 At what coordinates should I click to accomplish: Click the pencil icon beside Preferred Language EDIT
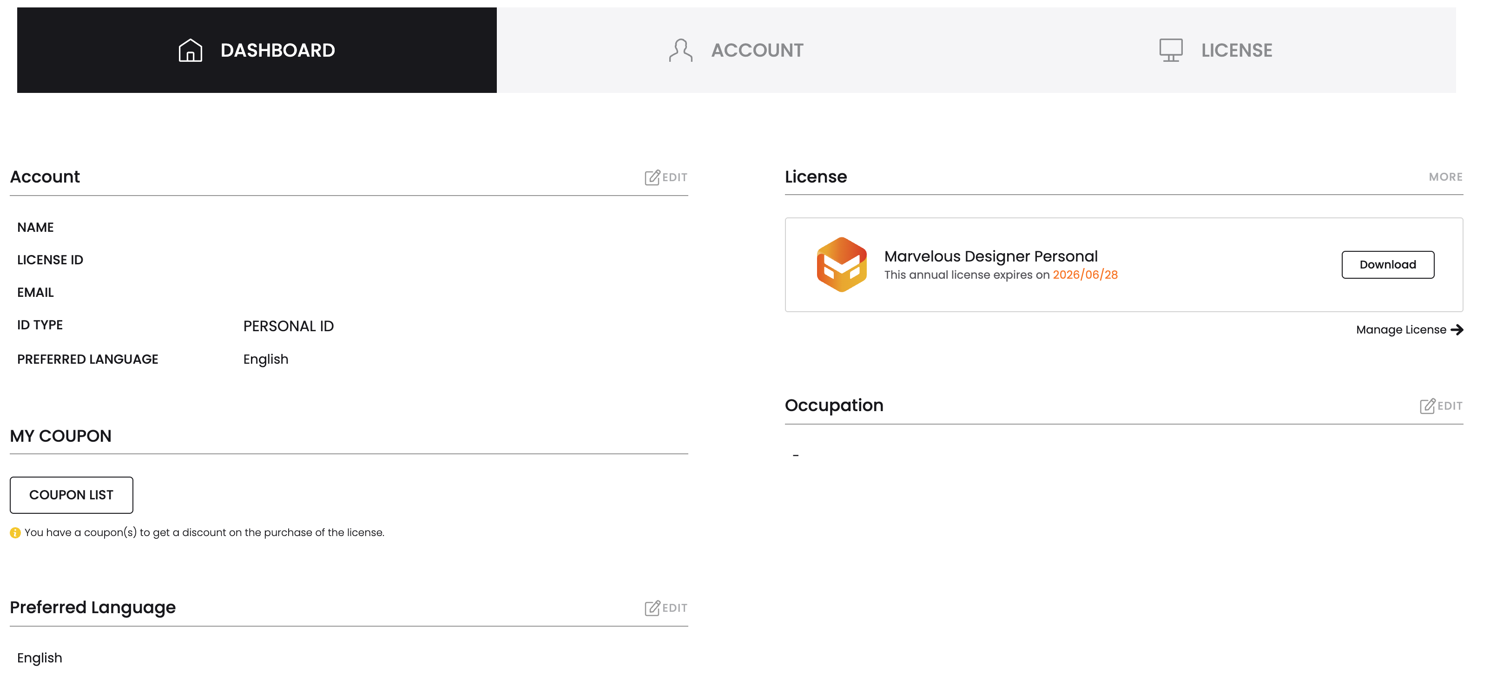click(x=653, y=608)
